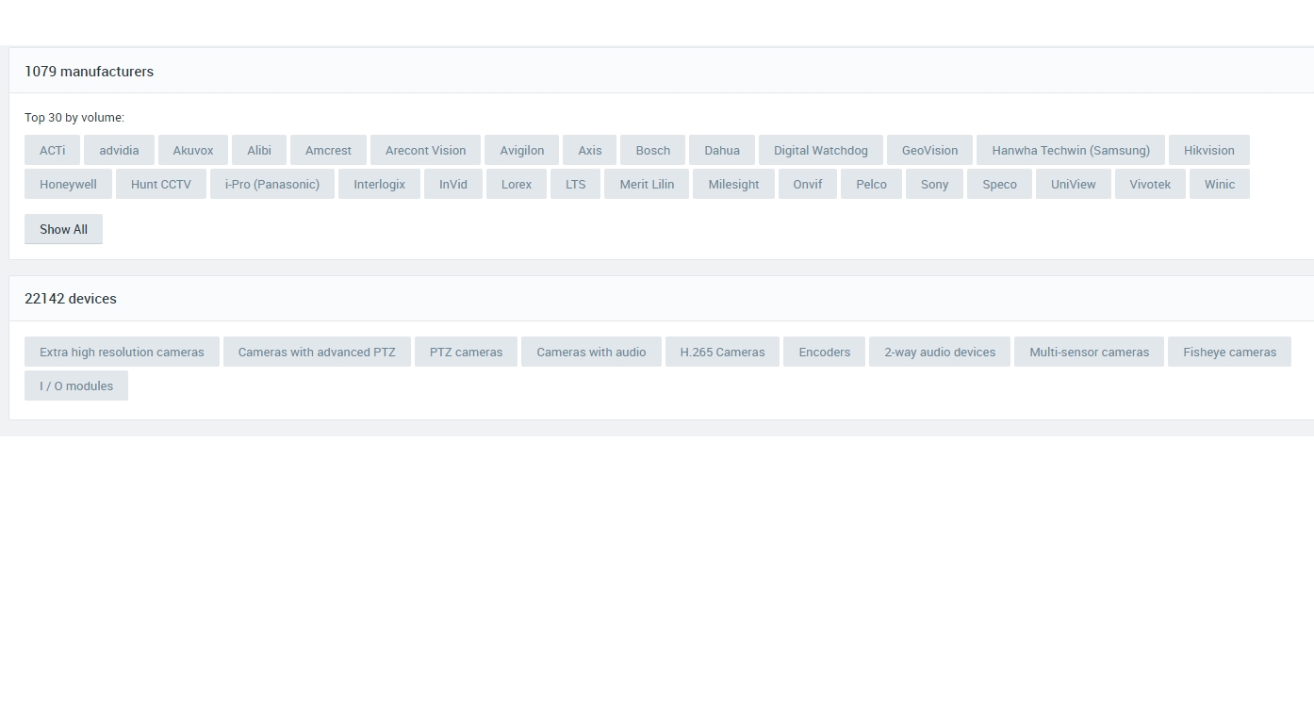The width and height of the screenshot is (1314, 706).
Task: Choose the Honeywell manufacturer tag
Action: [68, 184]
